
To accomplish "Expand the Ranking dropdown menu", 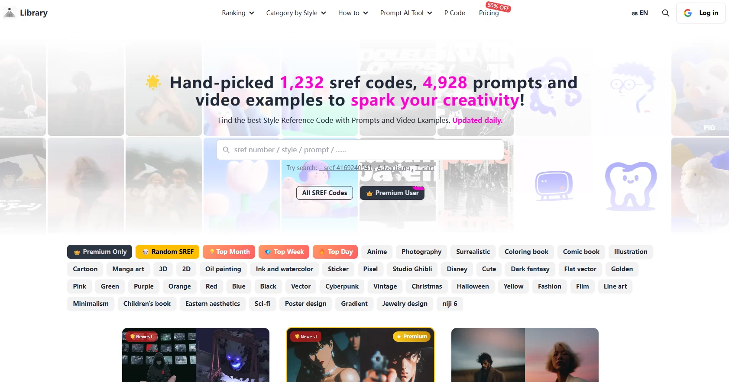I will pos(238,13).
